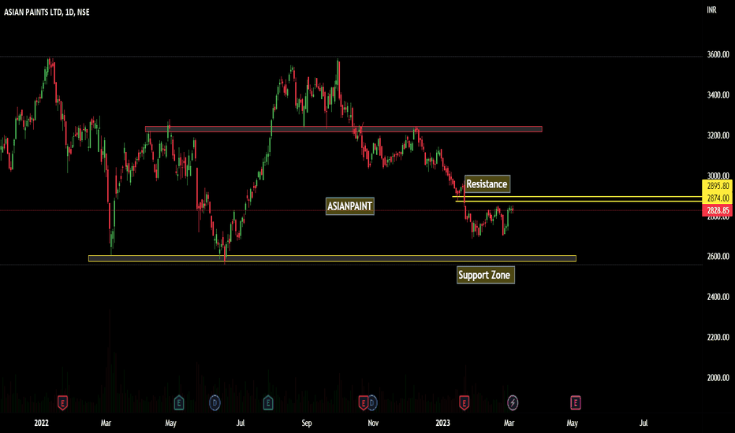Click the red 2828.85 current price tag
This screenshot has width=735, height=433.
pyautogui.click(x=717, y=210)
